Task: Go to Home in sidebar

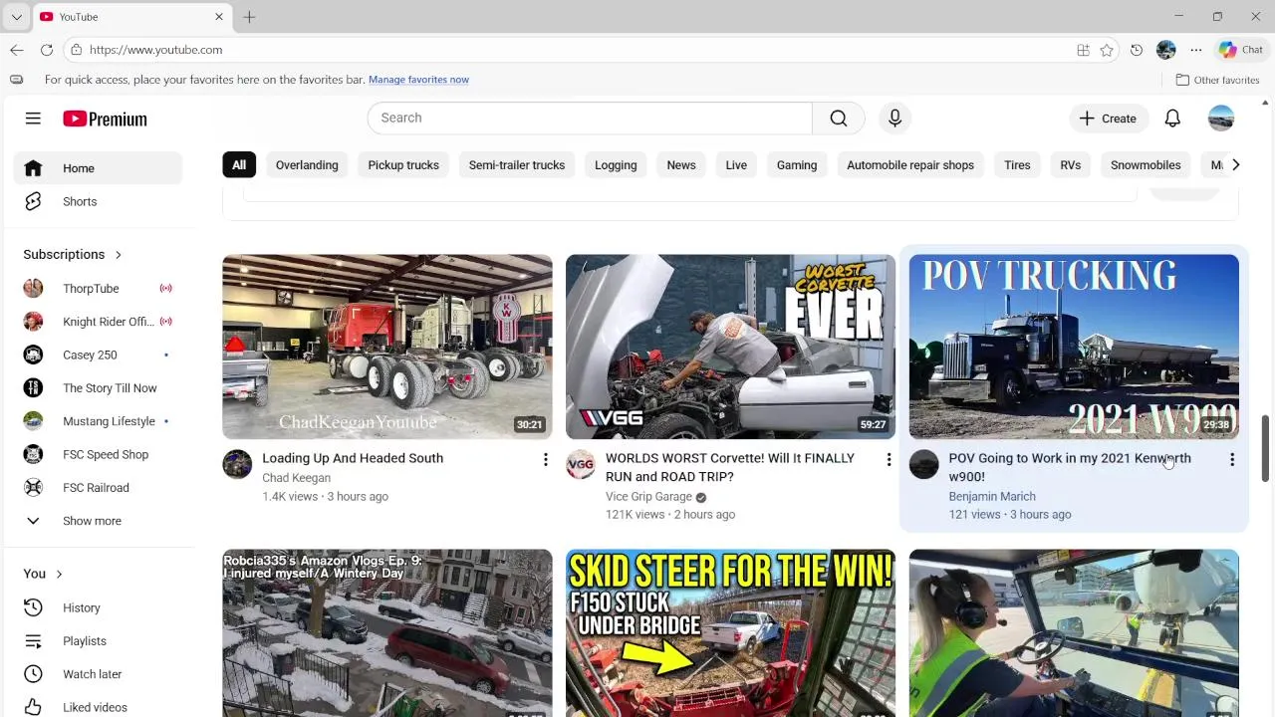Action: (x=98, y=168)
